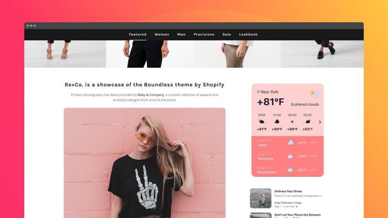Select the 03:00 night cloud icon
The height and width of the screenshot is (218, 388).
point(308,122)
